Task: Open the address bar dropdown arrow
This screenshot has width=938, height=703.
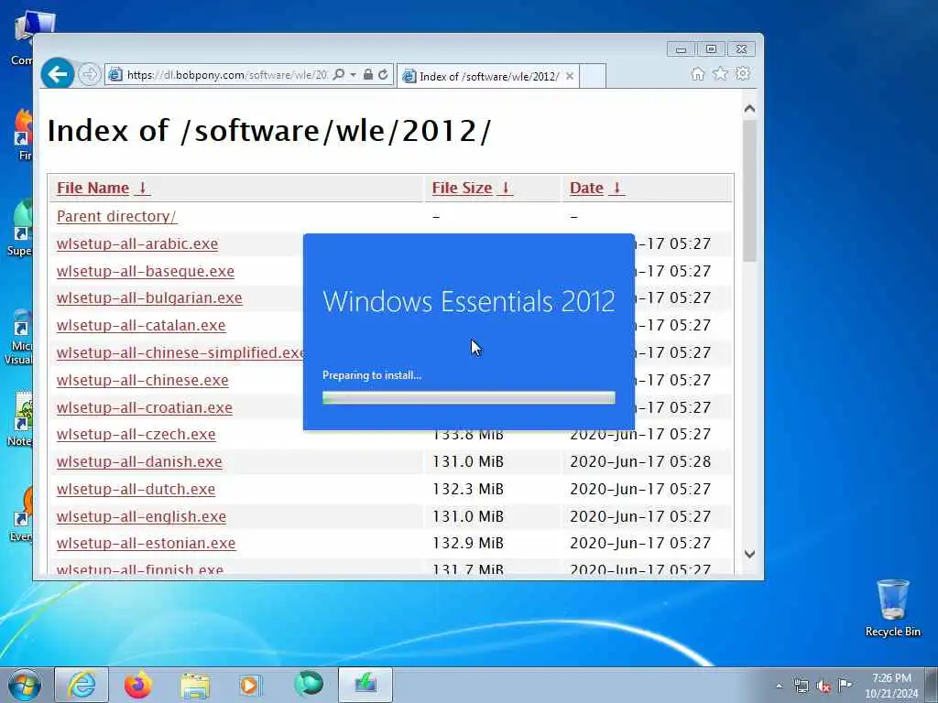Action: [353, 75]
